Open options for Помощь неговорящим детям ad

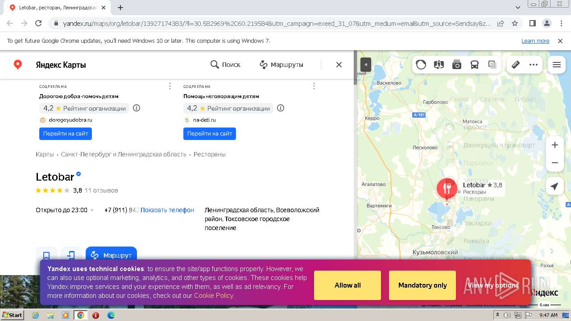pyautogui.click(x=314, y=86)
